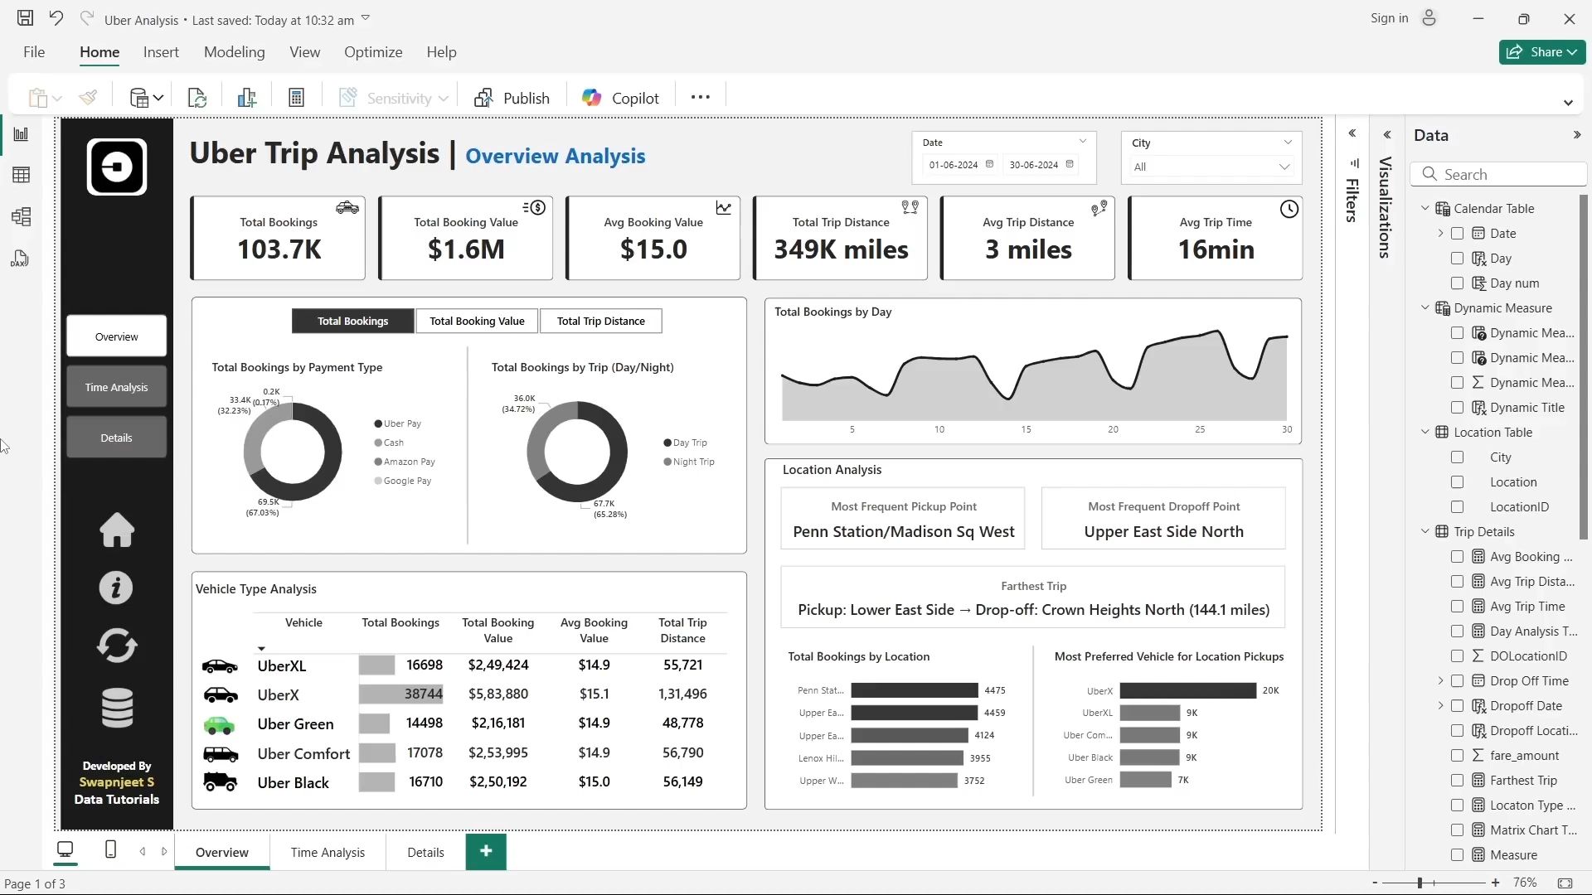Click the home icon in dashboard sidebar
1592x895 pixels.
(x=117, y=530)
